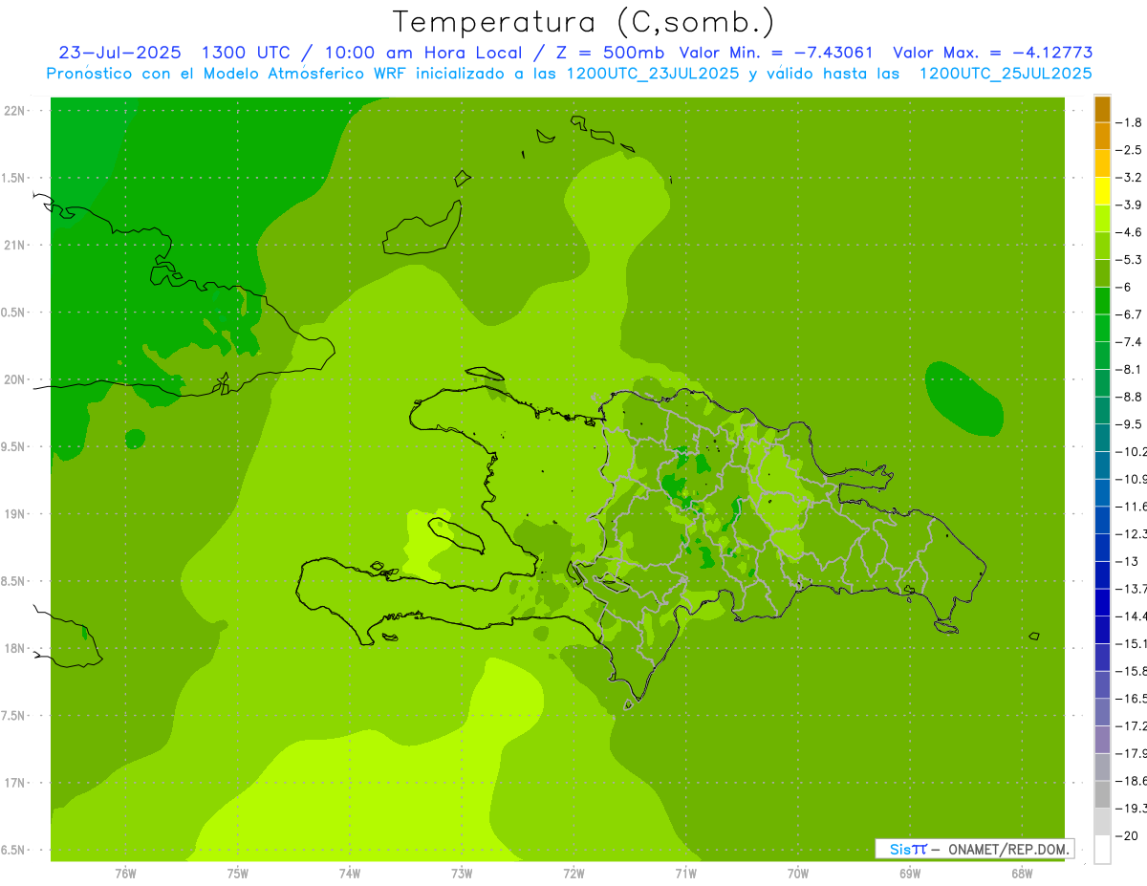The image size is (1147, 886).
Task: Click the "-1.8" colorbar label
Action: coord(1130,122)
